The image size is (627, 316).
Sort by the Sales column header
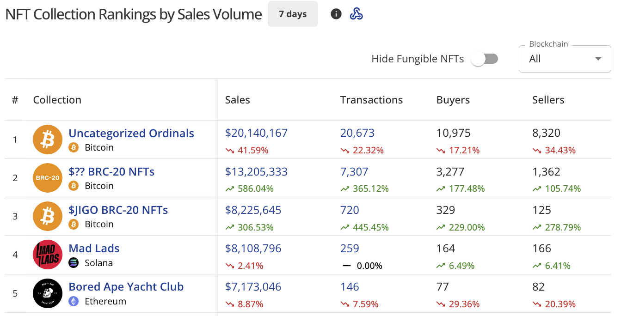pyautogui.click(x=238, y=100)
